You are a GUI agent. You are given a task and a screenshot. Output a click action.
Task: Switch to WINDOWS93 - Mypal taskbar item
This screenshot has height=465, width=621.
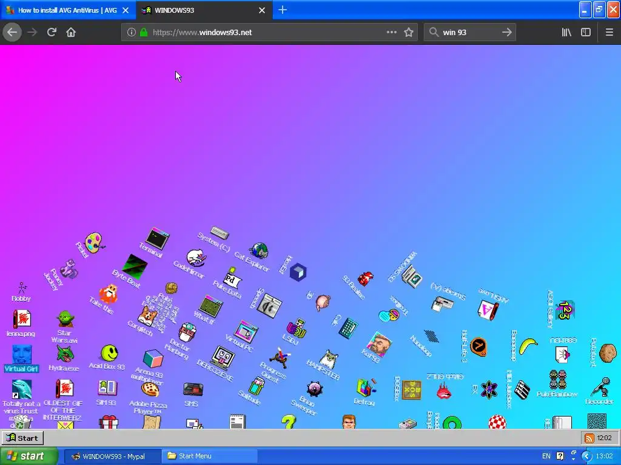pos(112,457)
